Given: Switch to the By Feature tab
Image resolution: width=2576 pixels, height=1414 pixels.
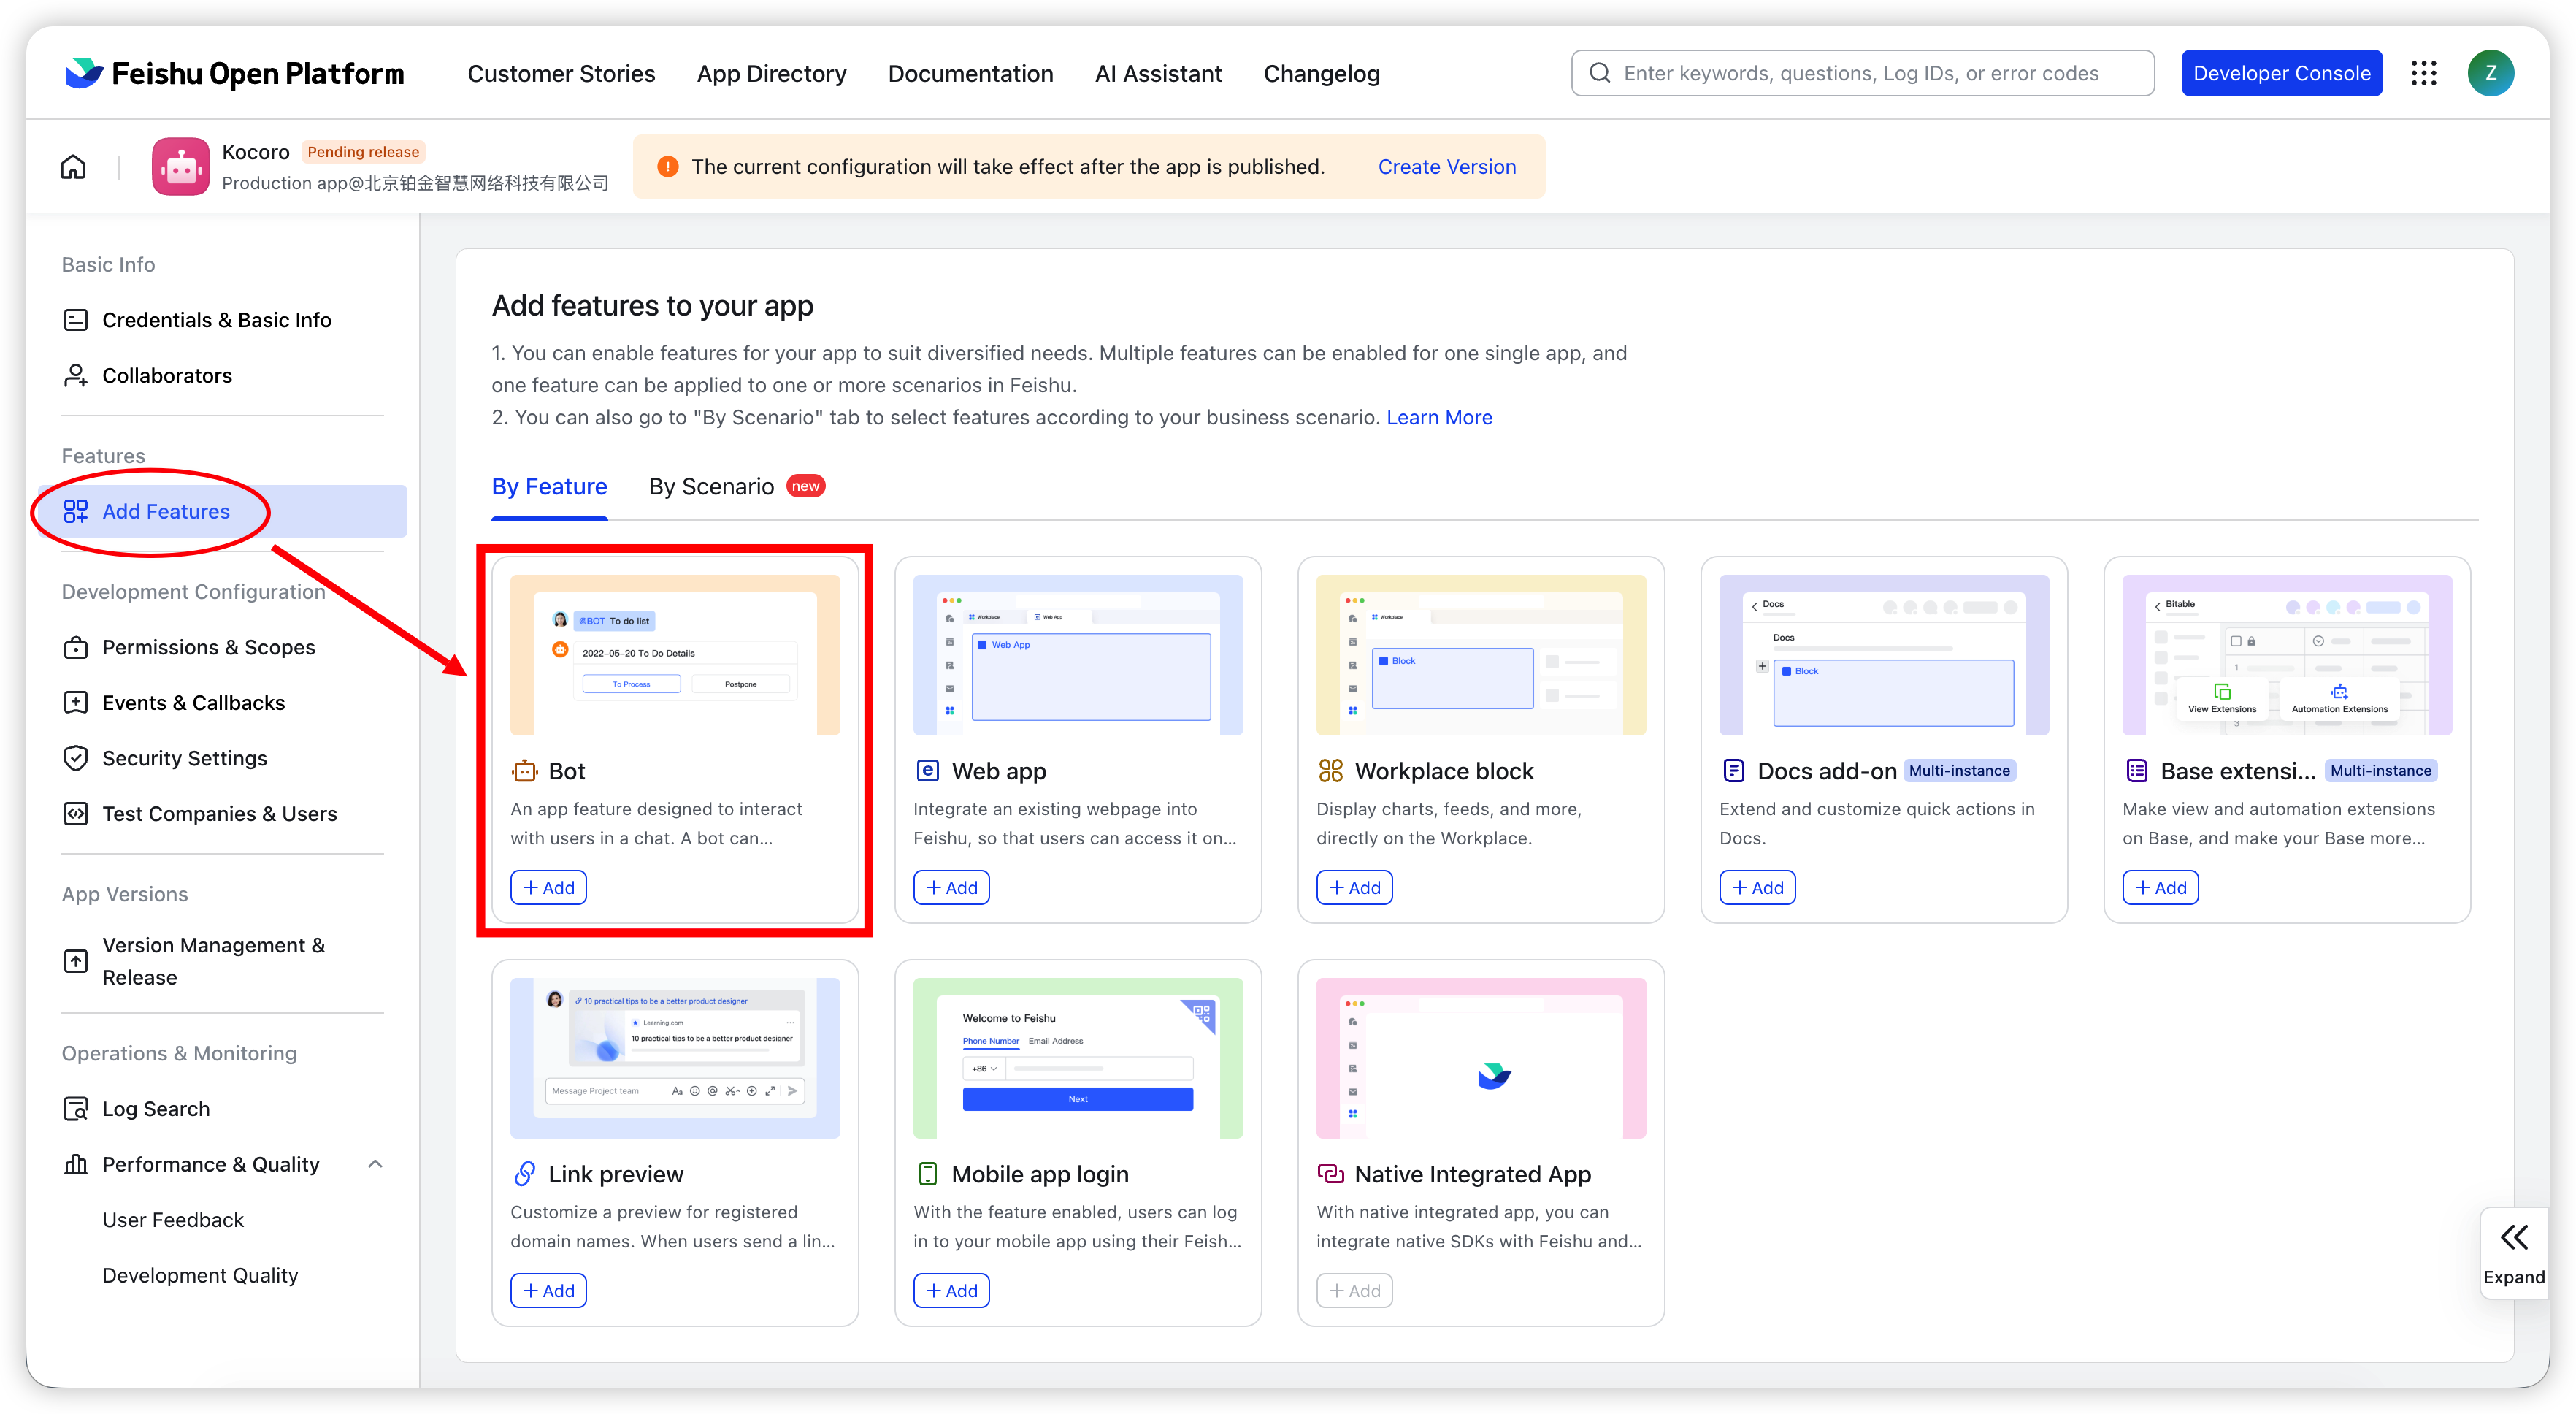Looking at the screenshot, I should pyautogui.click(x=549, y=486).
